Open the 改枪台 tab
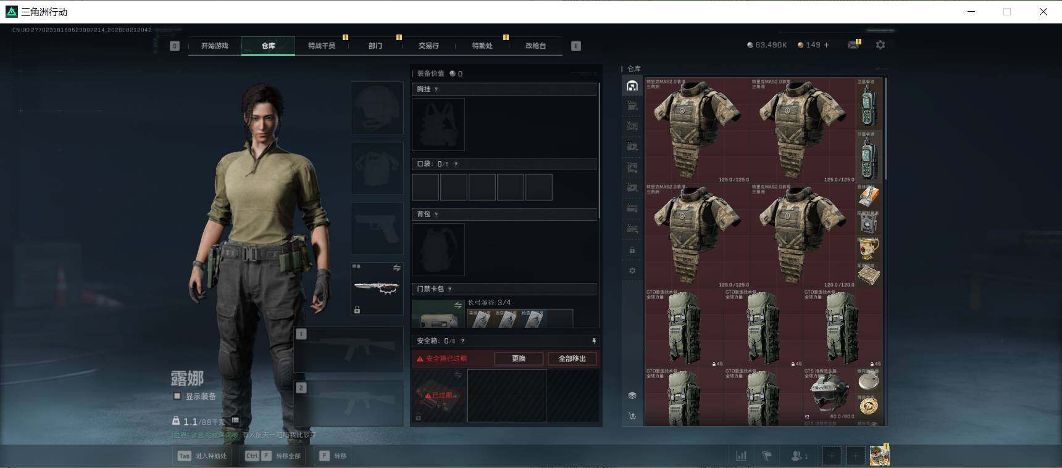This screenshot has height=468, width=1062. pos(535,46)
